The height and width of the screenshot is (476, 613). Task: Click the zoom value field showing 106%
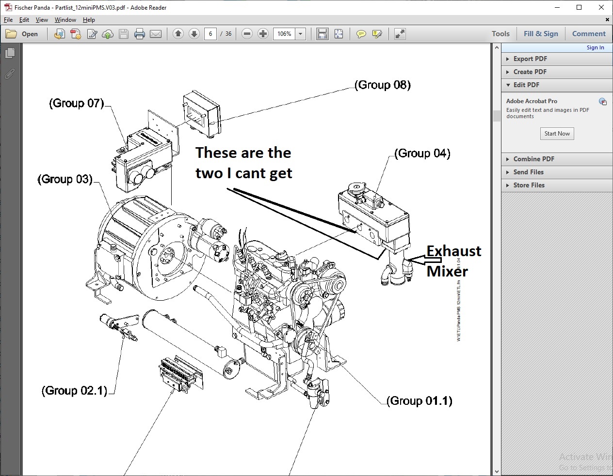click(x=285, y=34)
